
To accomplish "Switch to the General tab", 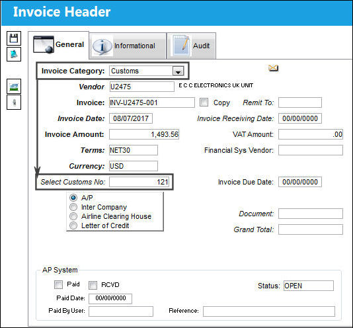I will pos(59,44).
